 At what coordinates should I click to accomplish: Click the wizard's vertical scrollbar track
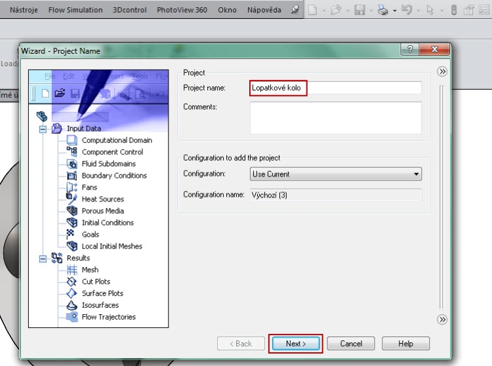coord(441,197)
